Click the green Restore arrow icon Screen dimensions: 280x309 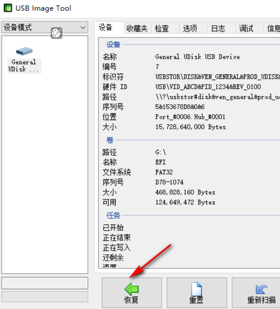tap(132, 289)
